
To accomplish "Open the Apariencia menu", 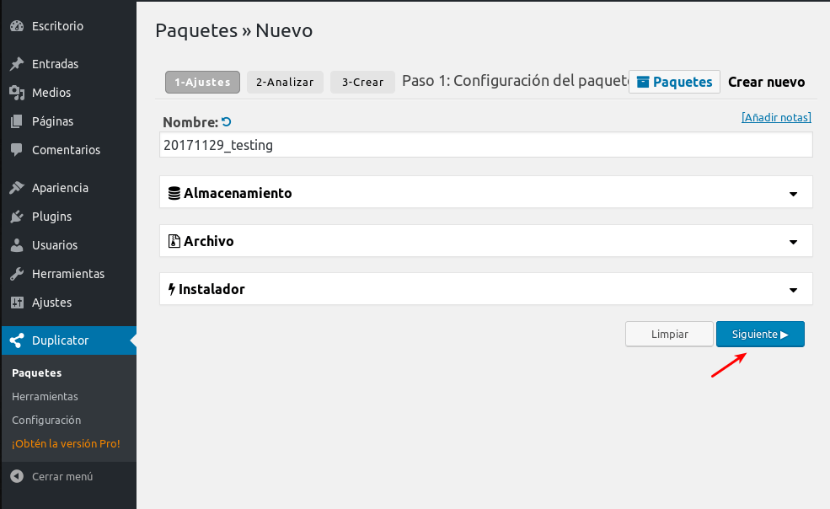I will [x=60, y=188].
